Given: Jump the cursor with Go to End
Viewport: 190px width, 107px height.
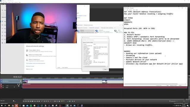Looking at the screenshot, I should tap(36, 101).
